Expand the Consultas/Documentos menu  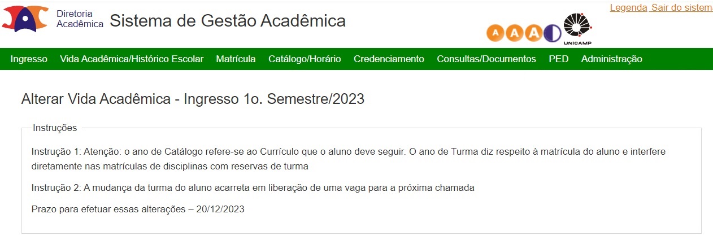tap(486, 59)
